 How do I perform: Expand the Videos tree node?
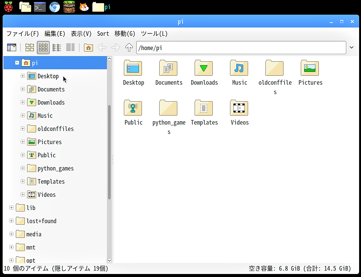[23, 194]
